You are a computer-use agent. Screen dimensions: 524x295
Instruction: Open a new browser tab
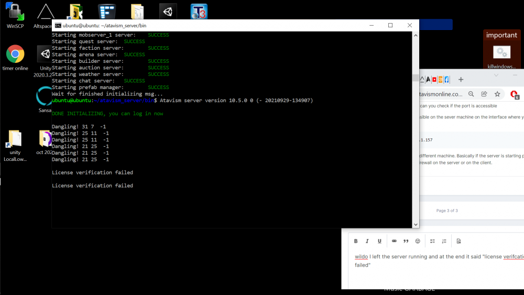[x=461, y=80]
